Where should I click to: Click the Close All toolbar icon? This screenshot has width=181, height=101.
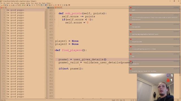coord(11,5)
